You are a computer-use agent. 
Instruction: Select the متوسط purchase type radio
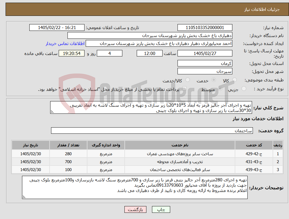(x=220, y=89)
